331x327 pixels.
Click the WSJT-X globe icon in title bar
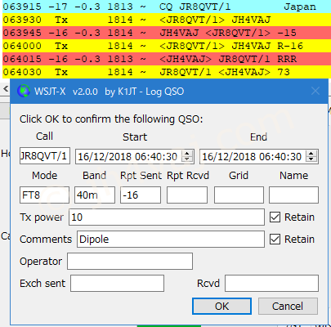(24, 91)
